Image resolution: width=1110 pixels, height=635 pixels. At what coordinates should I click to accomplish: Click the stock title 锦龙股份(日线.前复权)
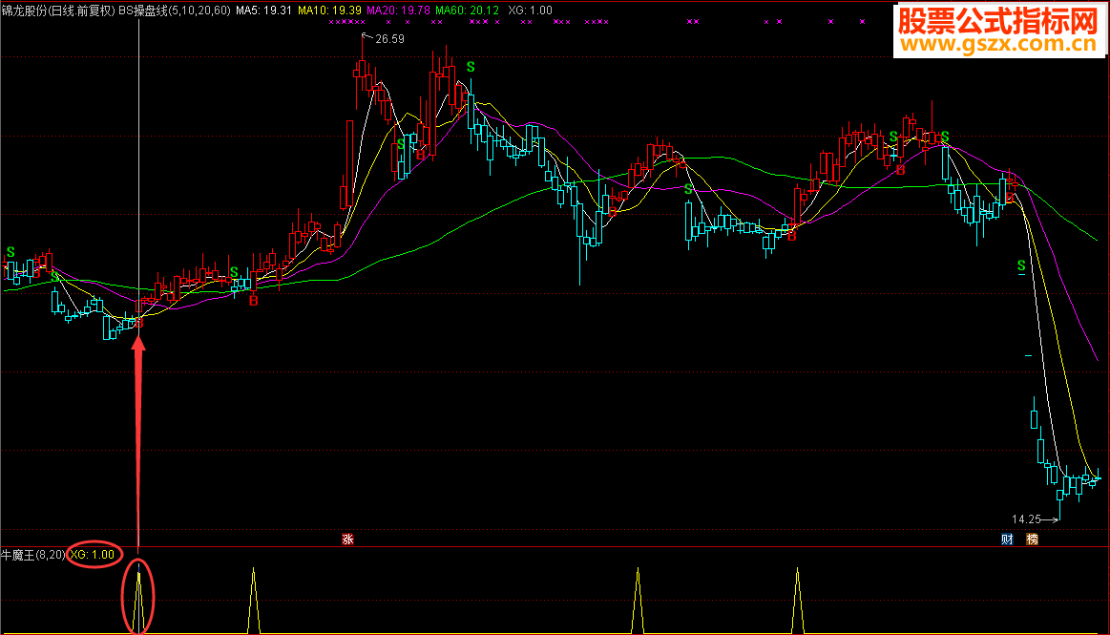point(58,11)
